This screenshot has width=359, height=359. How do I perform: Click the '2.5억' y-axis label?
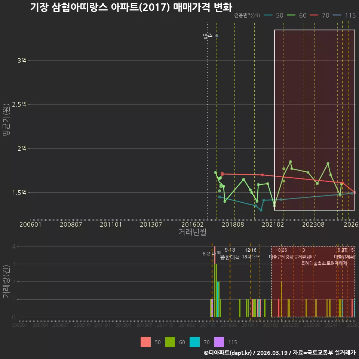click(x=19, y=104)
